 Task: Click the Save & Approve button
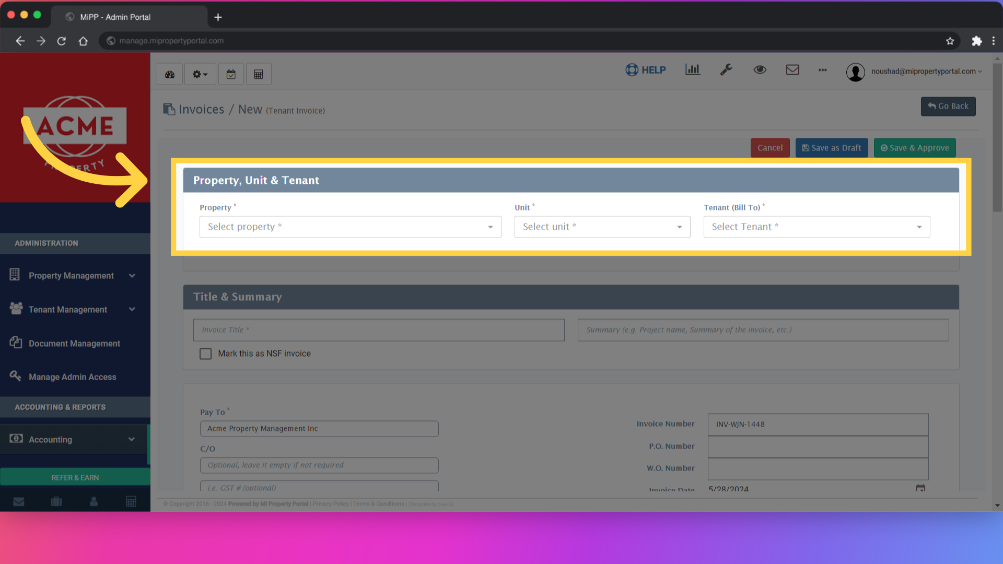click(915, 148)
